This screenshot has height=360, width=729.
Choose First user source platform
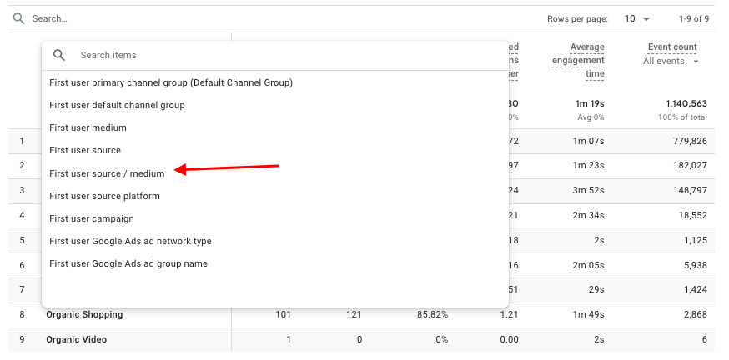click(x=104, y=196)
